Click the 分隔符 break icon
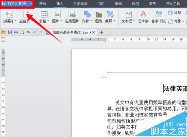 click(9, 14)
